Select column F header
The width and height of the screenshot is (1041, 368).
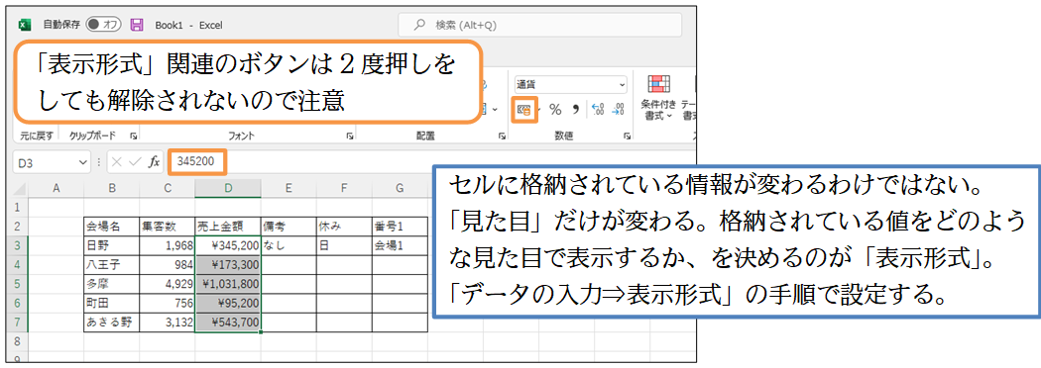coord(344,189)
